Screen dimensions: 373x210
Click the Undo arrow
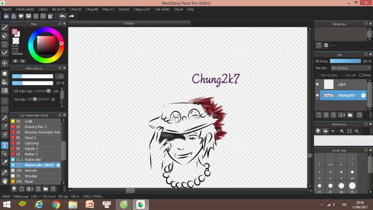(62, 16)
